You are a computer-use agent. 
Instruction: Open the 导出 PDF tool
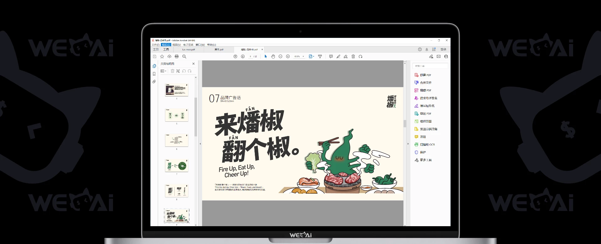[x=423, y=114]
